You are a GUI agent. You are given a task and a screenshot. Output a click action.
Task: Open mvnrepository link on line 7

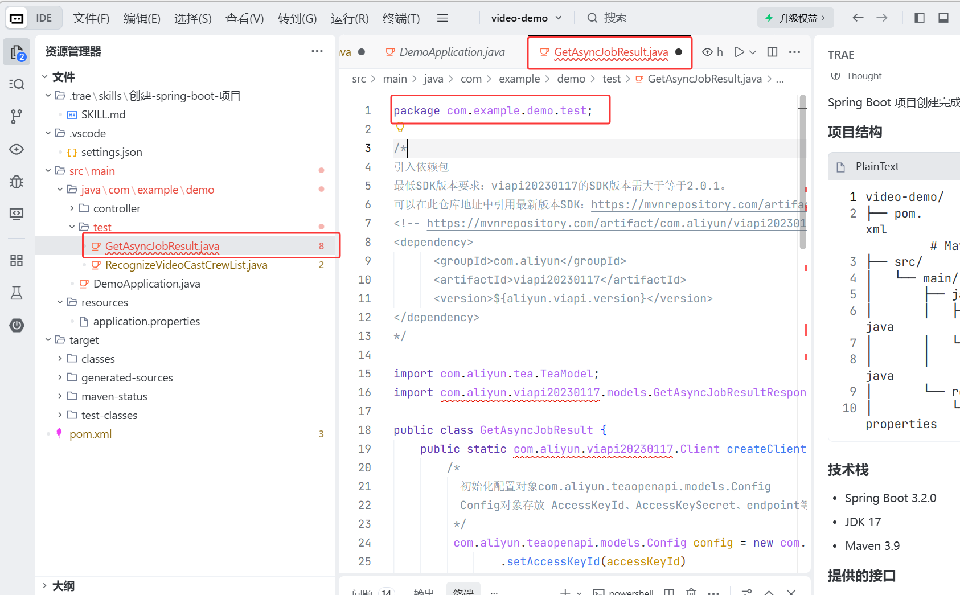click(x=616, y=223)
